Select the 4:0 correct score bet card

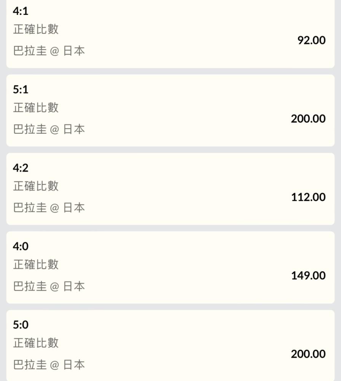pyautogui.click(x=170, y=267)
